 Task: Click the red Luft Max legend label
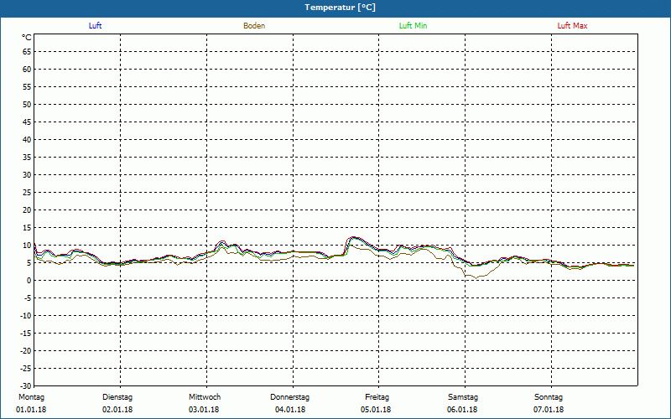pos(572,26)
